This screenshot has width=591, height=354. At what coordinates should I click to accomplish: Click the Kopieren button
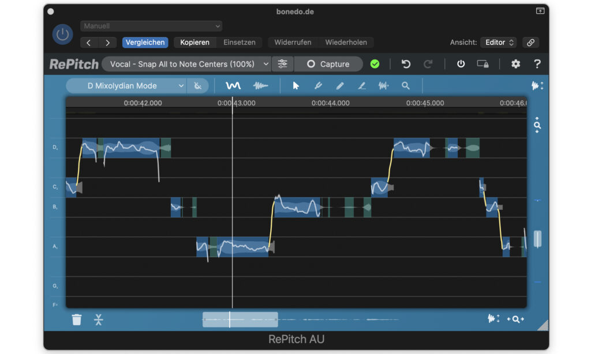194,43
